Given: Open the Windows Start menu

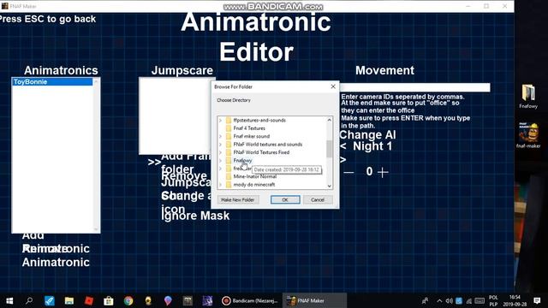Looking at the screenshot, I should (x=9, y=300).
